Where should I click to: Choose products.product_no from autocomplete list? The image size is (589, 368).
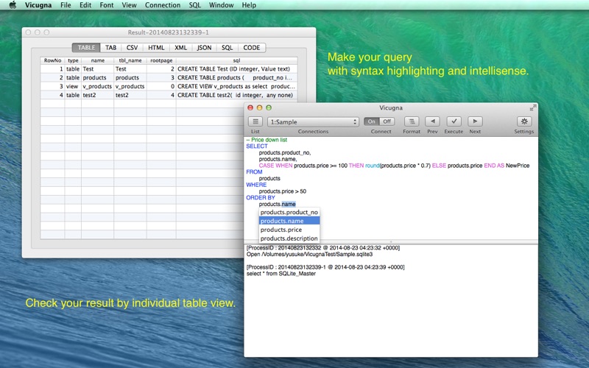pyautogui.click(x=289, y=212)
